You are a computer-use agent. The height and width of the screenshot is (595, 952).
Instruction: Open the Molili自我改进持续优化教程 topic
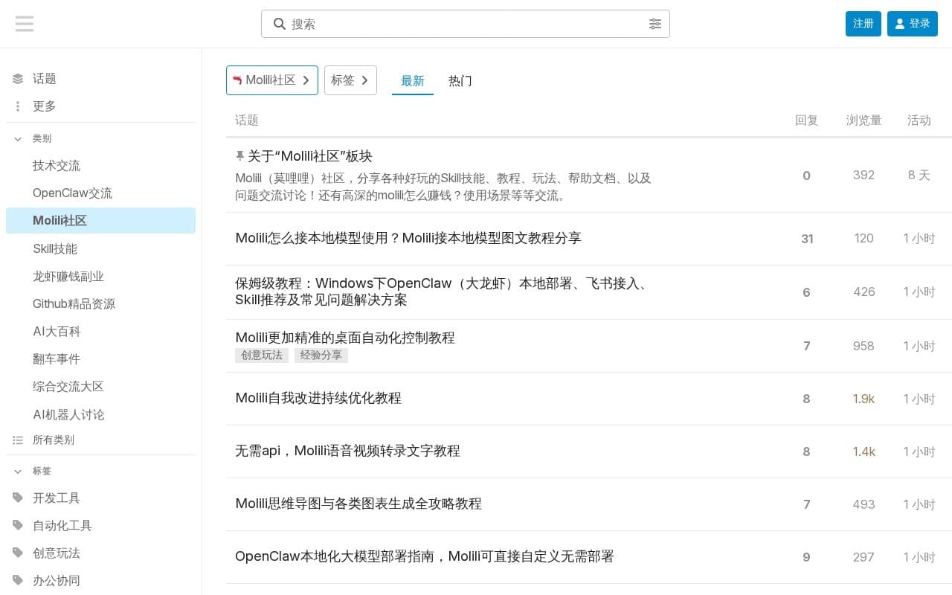coord(318,398)
